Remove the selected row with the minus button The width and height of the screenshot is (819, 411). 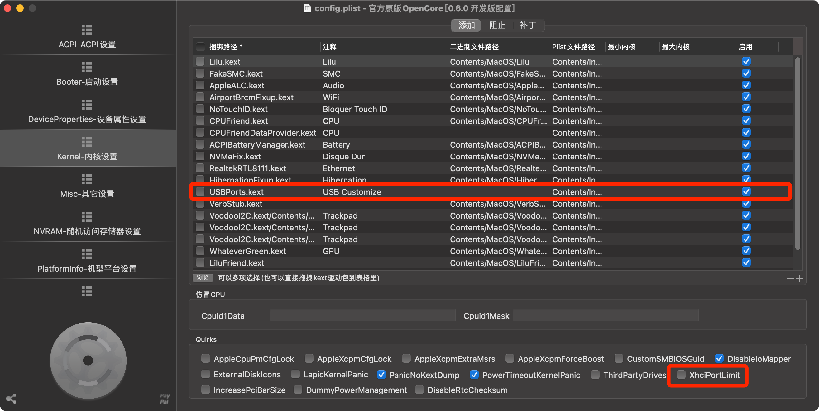(x=790, y=279)
